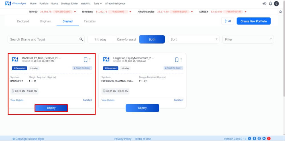Open more options for LargeCap_EquityMomentum card
285x141 pixels.
point(181,60)
